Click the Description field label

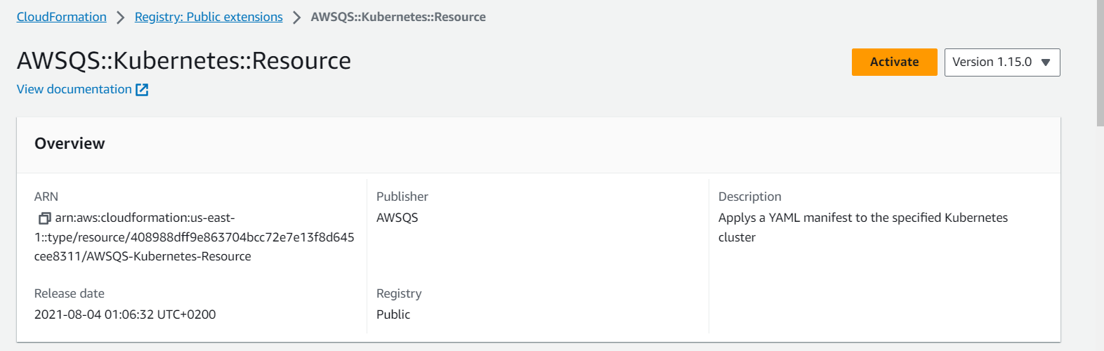[x=749, y=197]
